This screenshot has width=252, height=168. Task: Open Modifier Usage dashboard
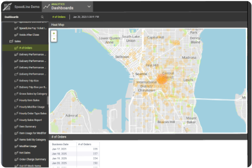tap(28, 146)
